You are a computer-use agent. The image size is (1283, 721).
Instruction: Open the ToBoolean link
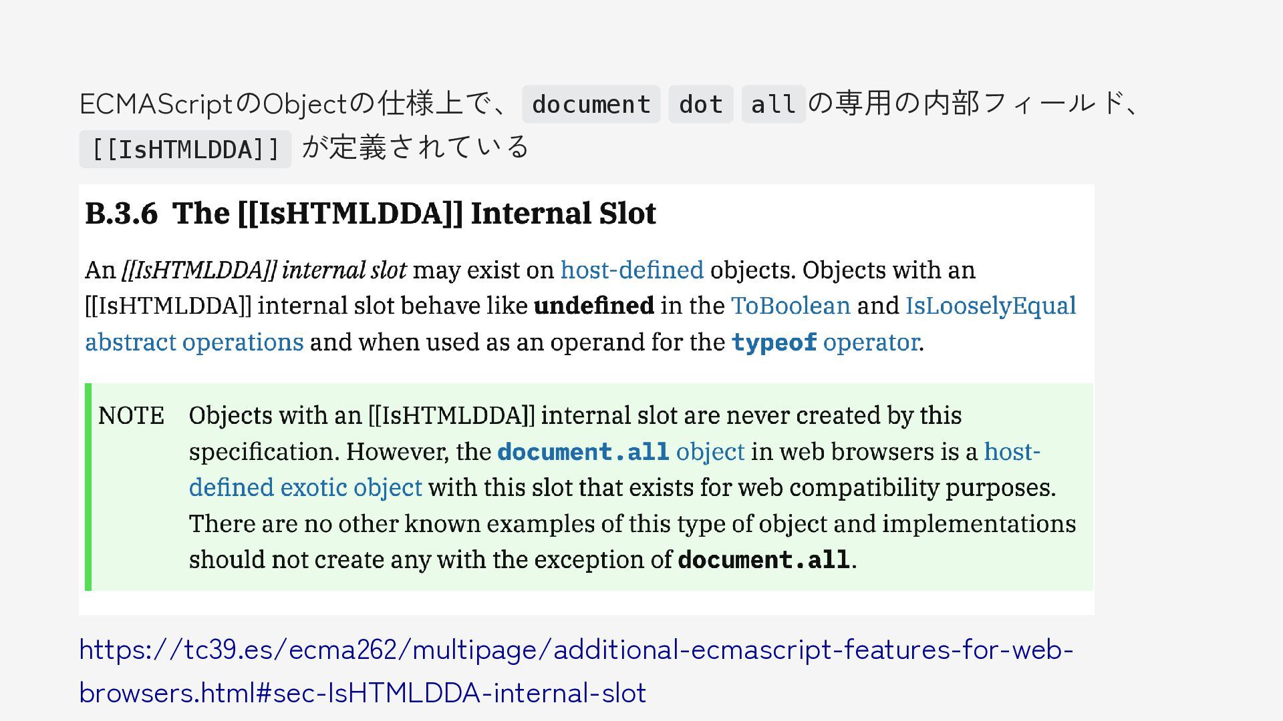pyautogui.click(x=791, y=306)
